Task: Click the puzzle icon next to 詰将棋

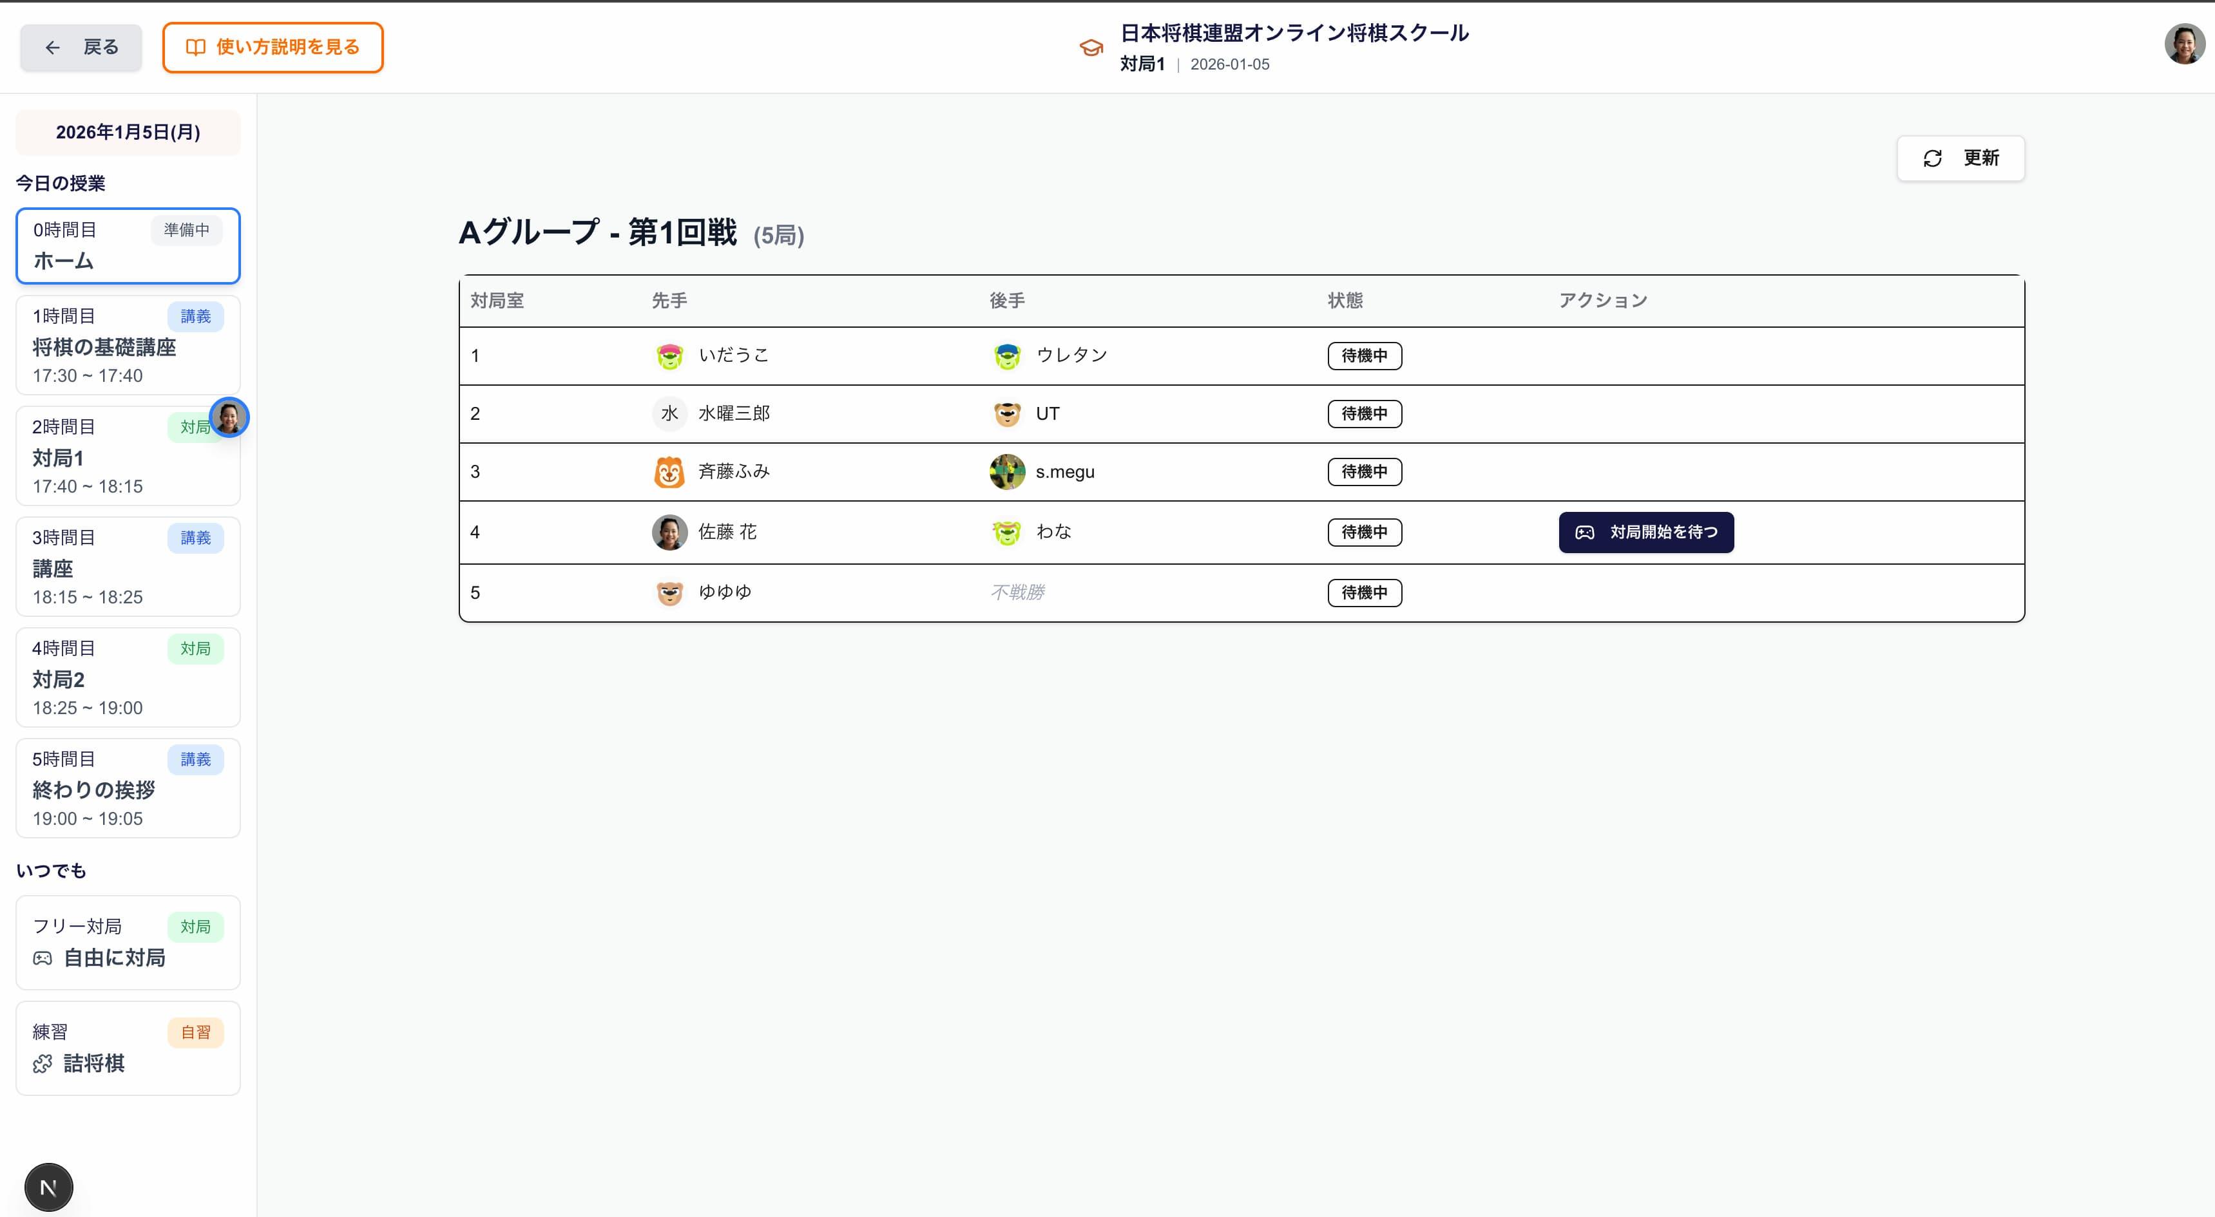Action: [x=42, y=1065]
